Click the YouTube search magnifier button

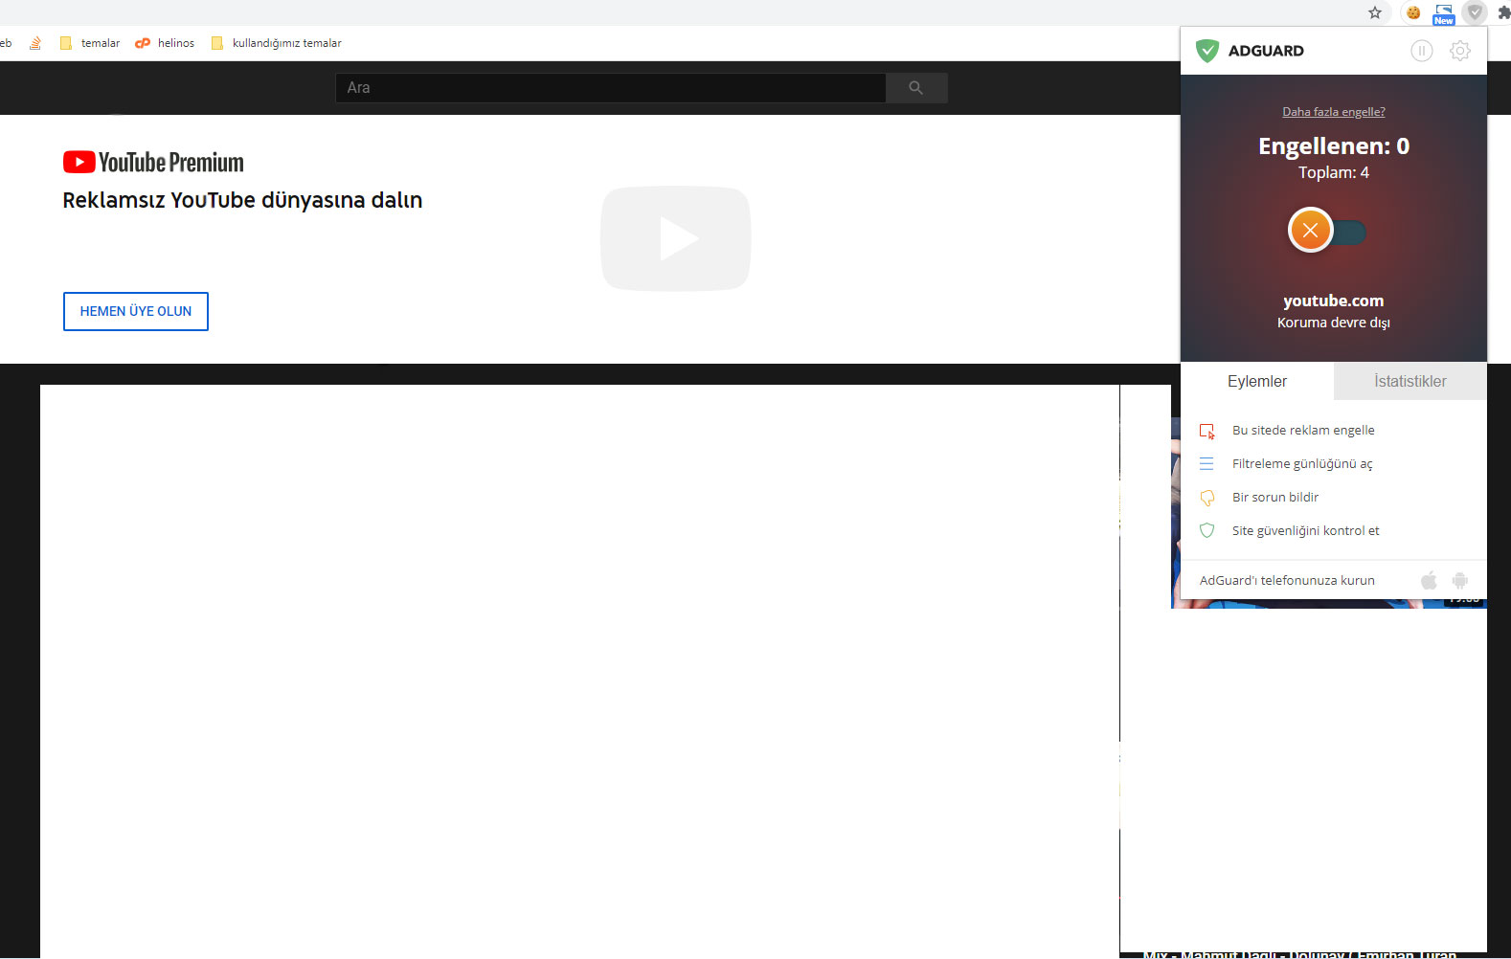point(916,88)
